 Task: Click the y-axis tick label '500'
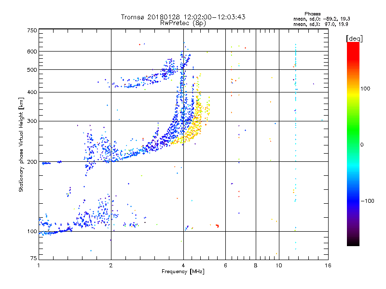pos(32,70)
